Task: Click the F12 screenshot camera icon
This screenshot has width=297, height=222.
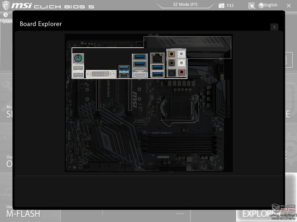Action: (221, 5)
